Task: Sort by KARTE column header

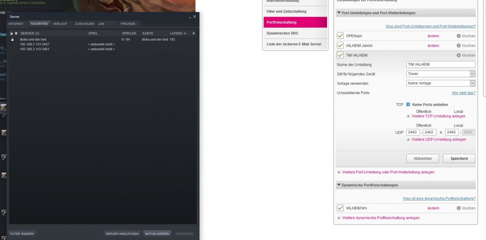Action: tap(148, 33)
